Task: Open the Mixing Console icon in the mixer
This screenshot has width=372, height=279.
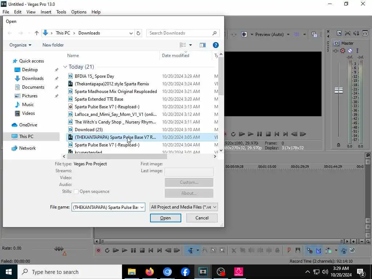Action: 365,33
